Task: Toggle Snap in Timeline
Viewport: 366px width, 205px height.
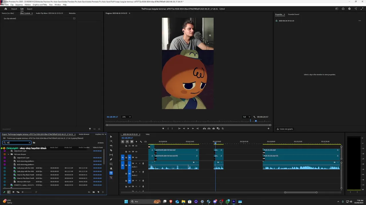Action: (x=127, y=142)
